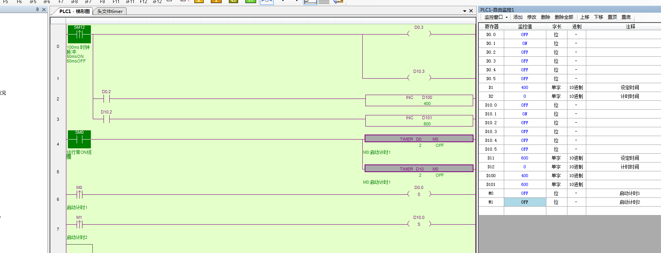The height and width of the screenshot is (253, 661).
Task: Click the 删除全部 button
Action: [564, 17]
